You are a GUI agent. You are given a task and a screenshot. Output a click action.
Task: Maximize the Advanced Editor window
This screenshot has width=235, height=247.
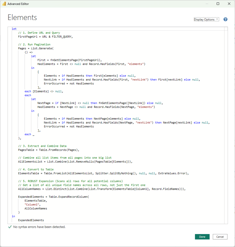click(x=218, y=4)
